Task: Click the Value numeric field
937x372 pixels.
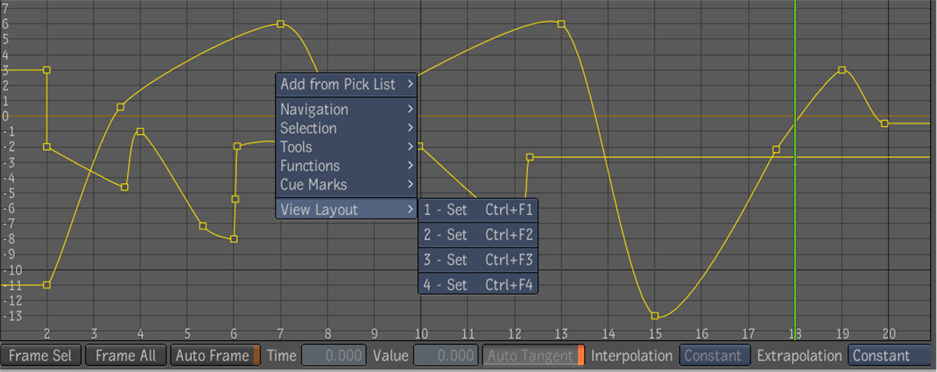Action: [x=445, y=356]
